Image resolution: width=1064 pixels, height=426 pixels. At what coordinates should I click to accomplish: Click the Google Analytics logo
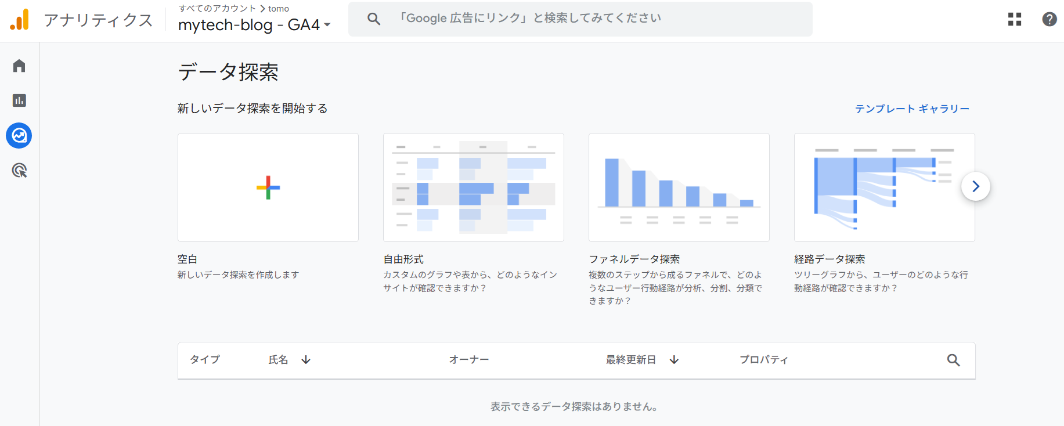(x=19, y=20)
